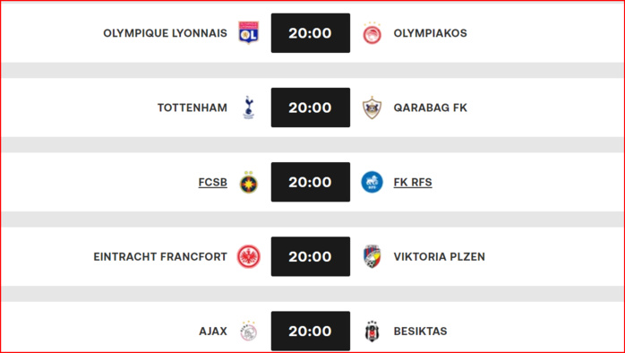Select the Viktoria Plzen club crest
Viewport: 625px width, 353px height.
click(x=372, y=256)
